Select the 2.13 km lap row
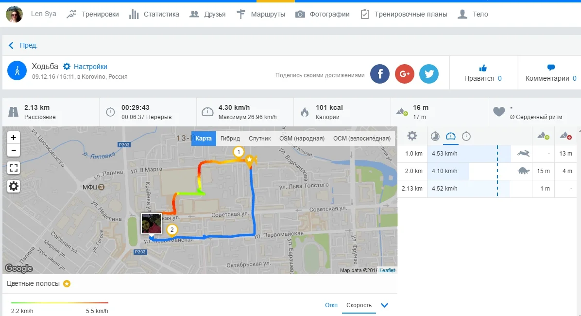 486,189
